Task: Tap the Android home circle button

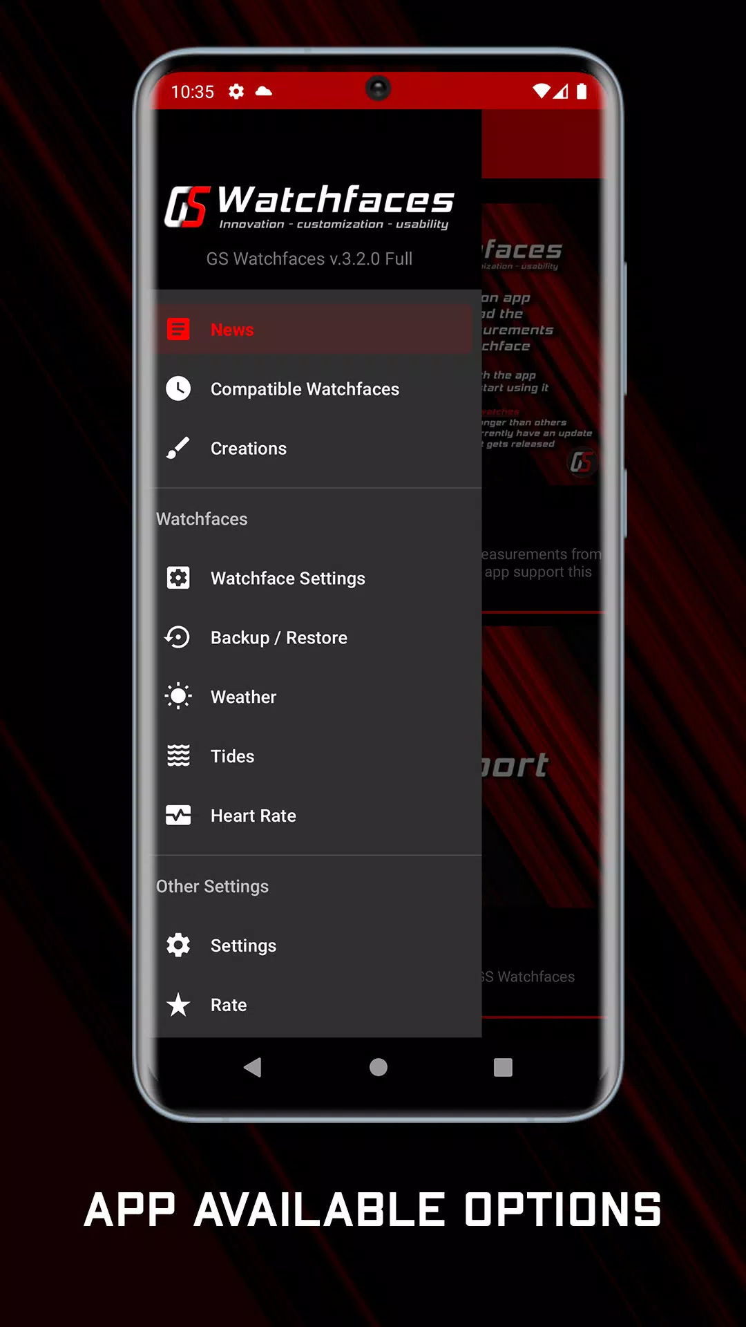Action: click(x=379, y=1068)
